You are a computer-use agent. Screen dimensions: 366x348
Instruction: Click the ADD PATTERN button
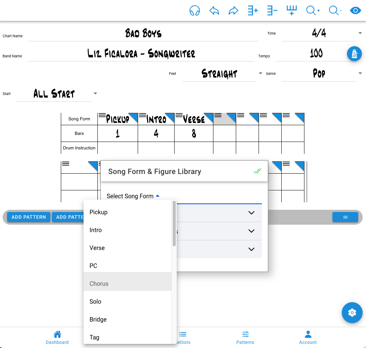coord(28,217)
